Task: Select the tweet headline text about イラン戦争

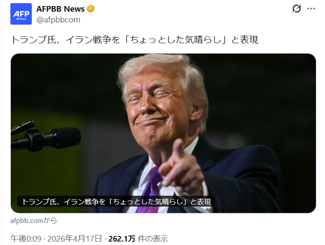Action: pos(134,40)
